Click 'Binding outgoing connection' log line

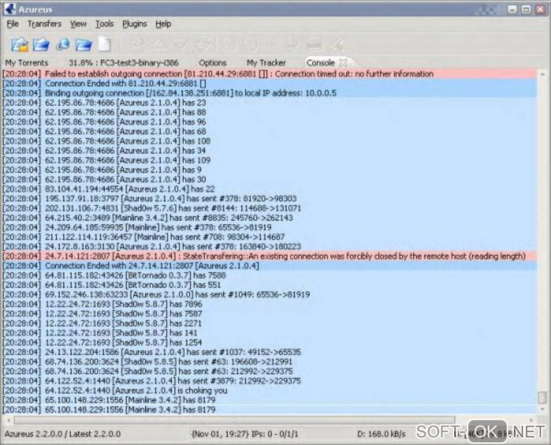(270, 93)
